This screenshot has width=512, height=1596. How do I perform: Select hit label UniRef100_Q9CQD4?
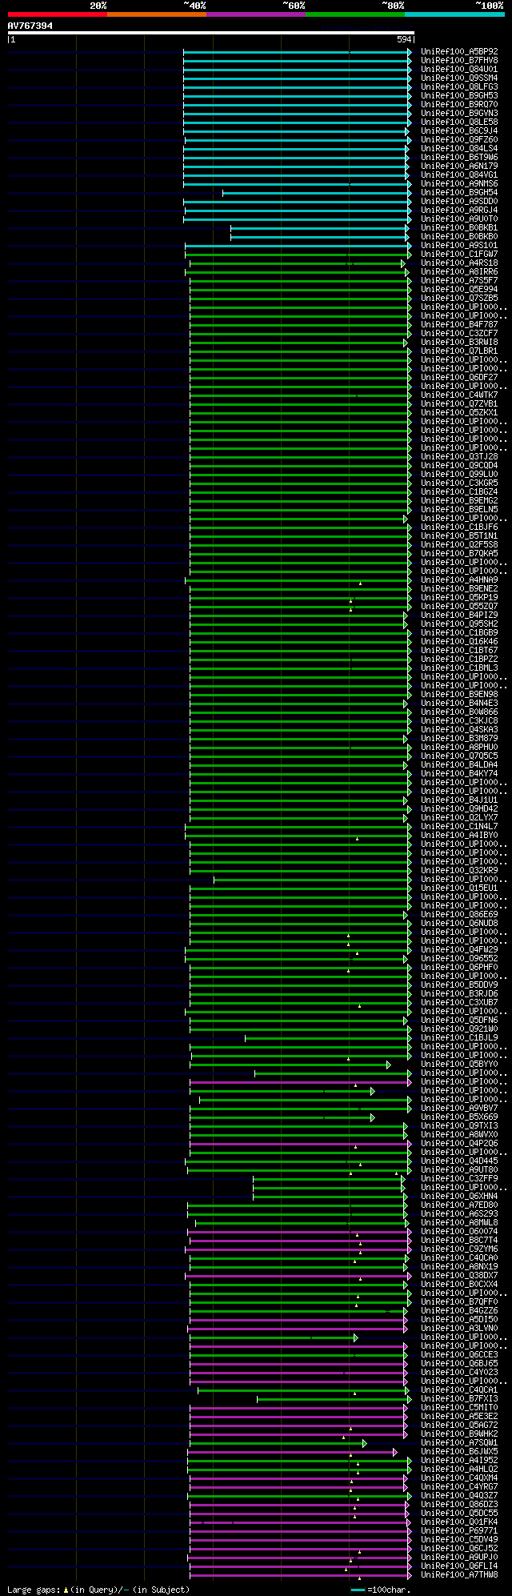(459, 466)
